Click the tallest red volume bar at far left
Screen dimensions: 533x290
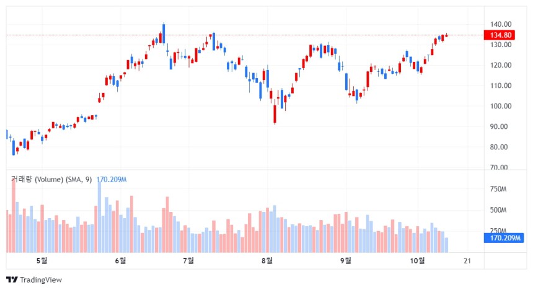tap(14, 215)
